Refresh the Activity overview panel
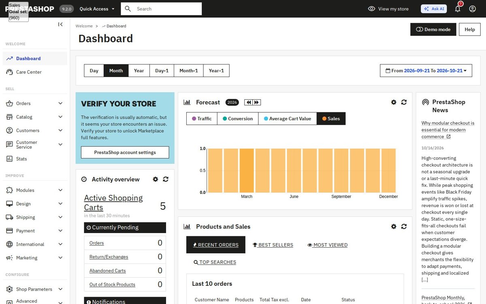The height and width of the screenshot is (304, 486). pos(166,179)
